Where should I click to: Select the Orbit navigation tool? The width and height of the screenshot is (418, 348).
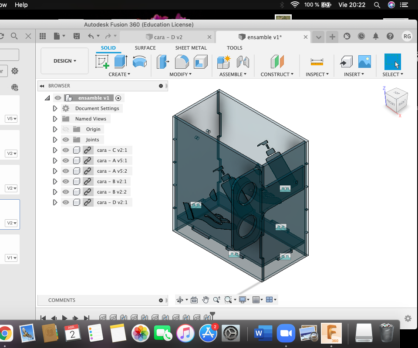click(x=180, y=300)
